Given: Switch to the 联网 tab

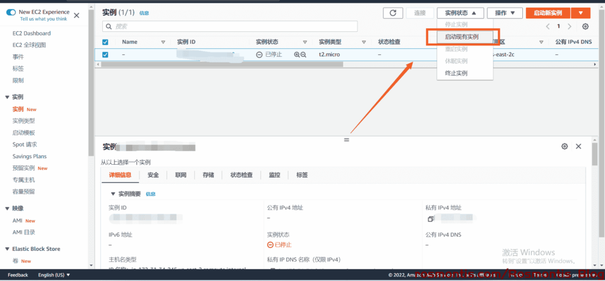Looking at the screenshot, I should (181, 175).
